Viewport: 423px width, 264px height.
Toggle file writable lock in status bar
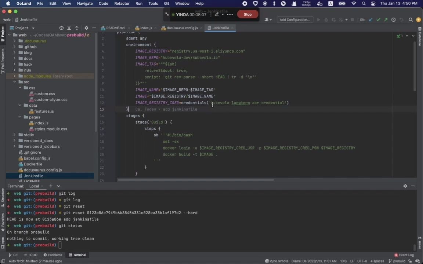[x=410, y=261]
